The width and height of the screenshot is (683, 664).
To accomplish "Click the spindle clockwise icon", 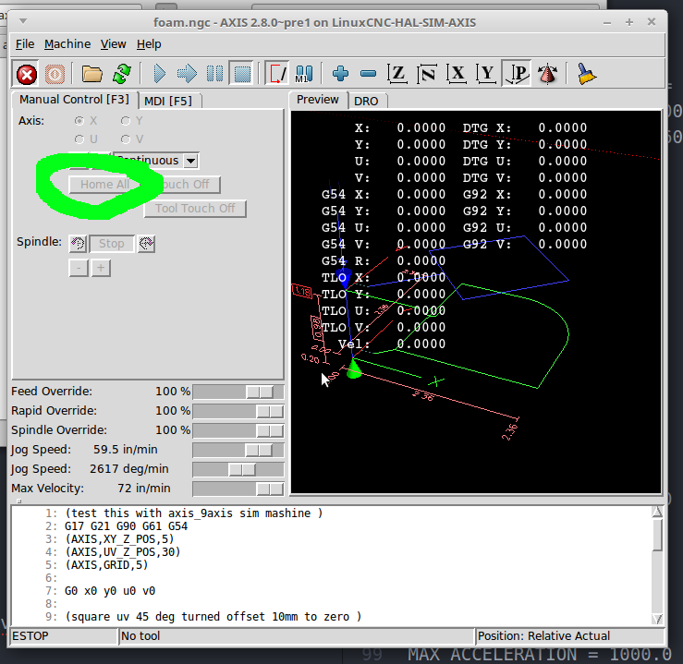I will (x=146, y=244).
